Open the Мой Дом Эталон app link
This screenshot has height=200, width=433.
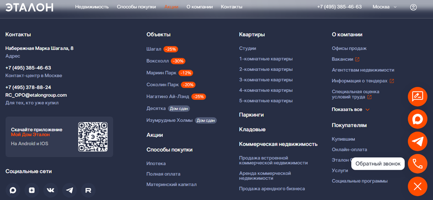(31, 135)
